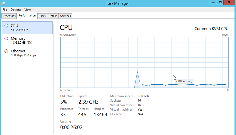Image resolution: width=236 pixels, height=135 pixels.
Task: Switch to the Services tab
Action: click(65, 16)
